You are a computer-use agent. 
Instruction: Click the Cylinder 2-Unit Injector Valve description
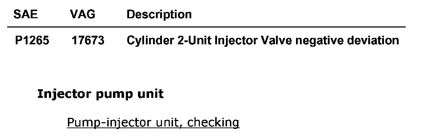click(x=263, y=41)
